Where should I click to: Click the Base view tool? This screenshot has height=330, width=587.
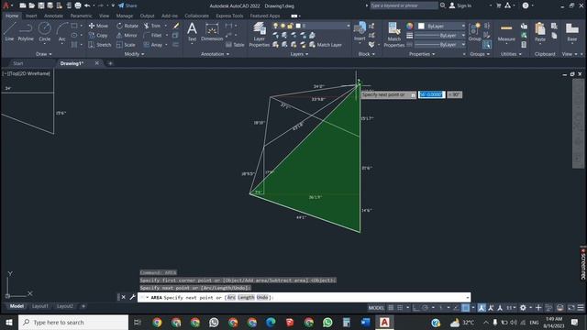[571, 32]
